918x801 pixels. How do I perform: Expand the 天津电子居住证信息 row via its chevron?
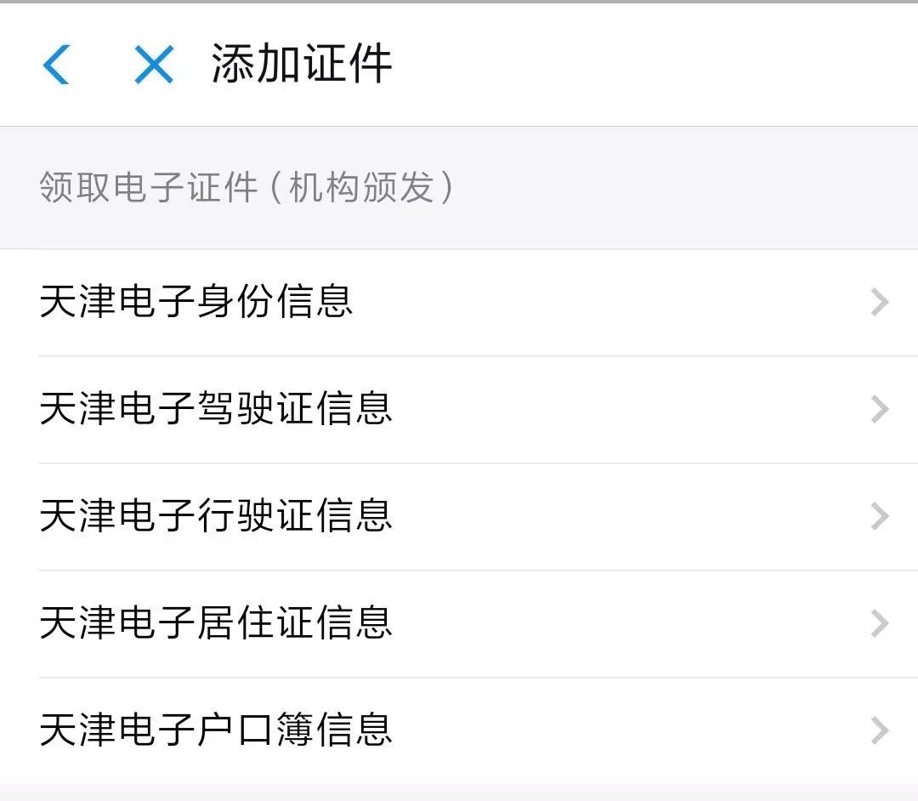tap(880, 624)
